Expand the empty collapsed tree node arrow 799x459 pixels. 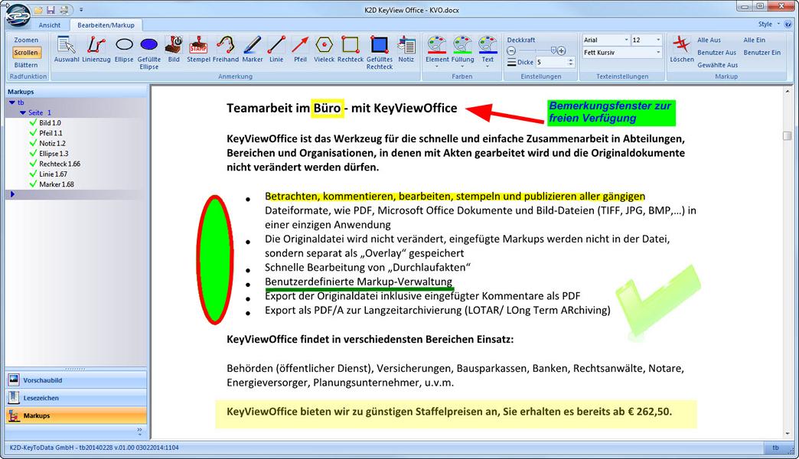[12, 194]
